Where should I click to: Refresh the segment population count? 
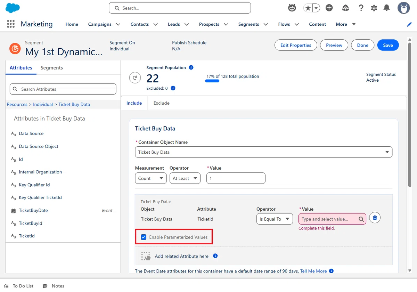point(135,78)
